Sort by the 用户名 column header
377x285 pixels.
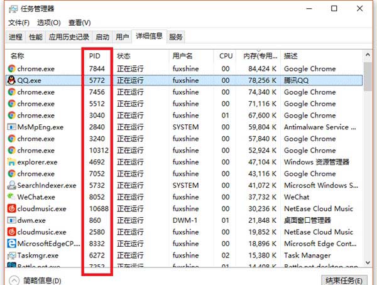point(182,56)
